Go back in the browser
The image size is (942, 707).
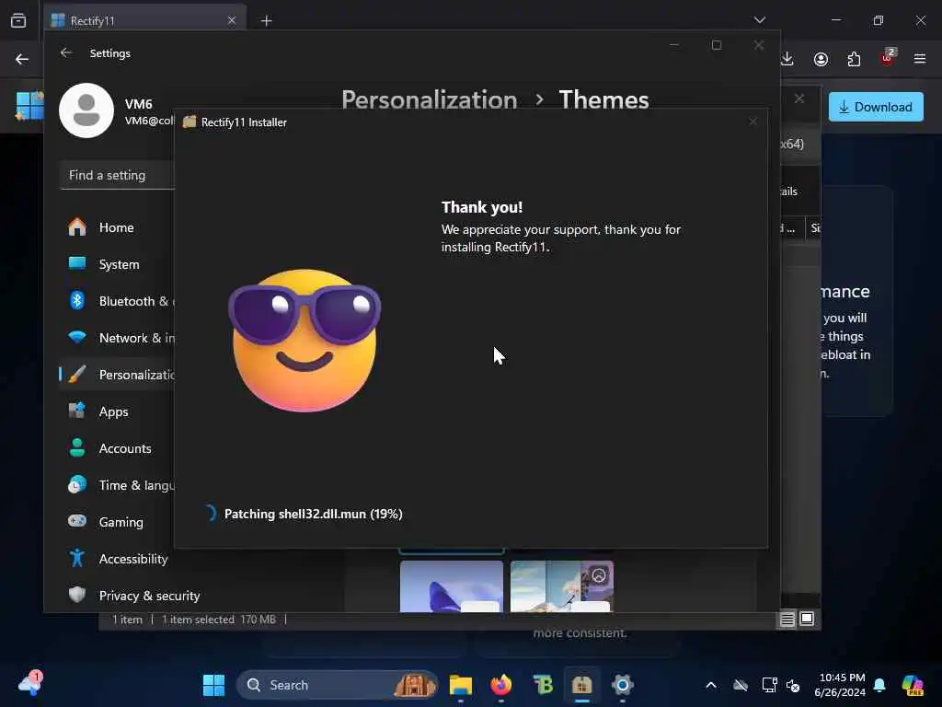pyautogui.click(x=22, y=59)
